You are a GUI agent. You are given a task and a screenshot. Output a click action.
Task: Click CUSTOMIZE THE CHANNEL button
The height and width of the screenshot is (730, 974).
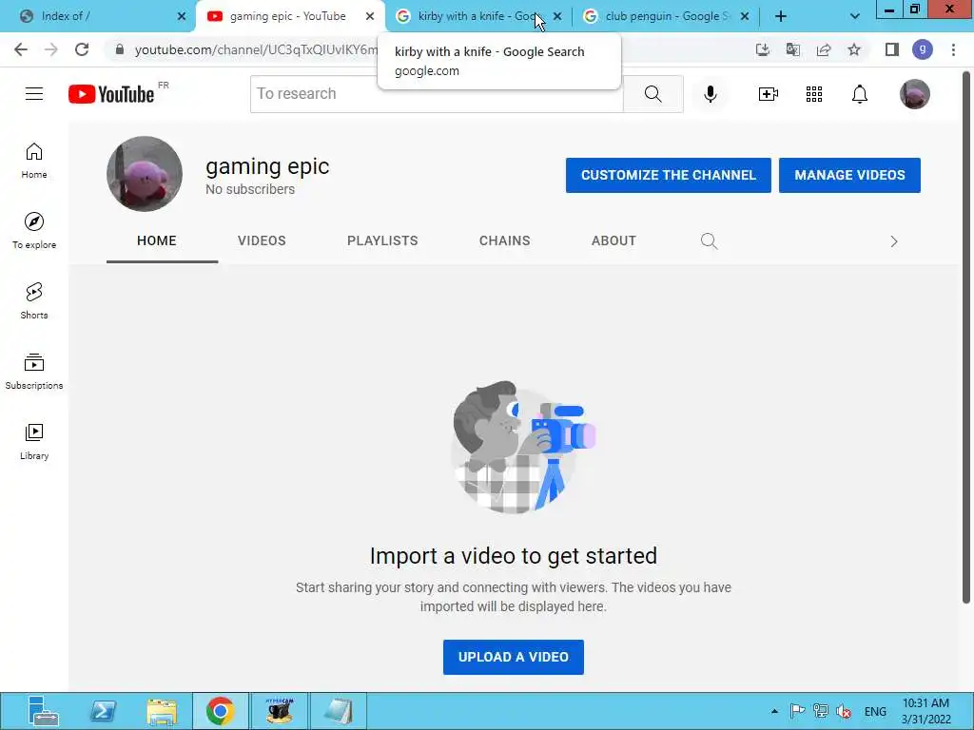(x=669, y=175)
